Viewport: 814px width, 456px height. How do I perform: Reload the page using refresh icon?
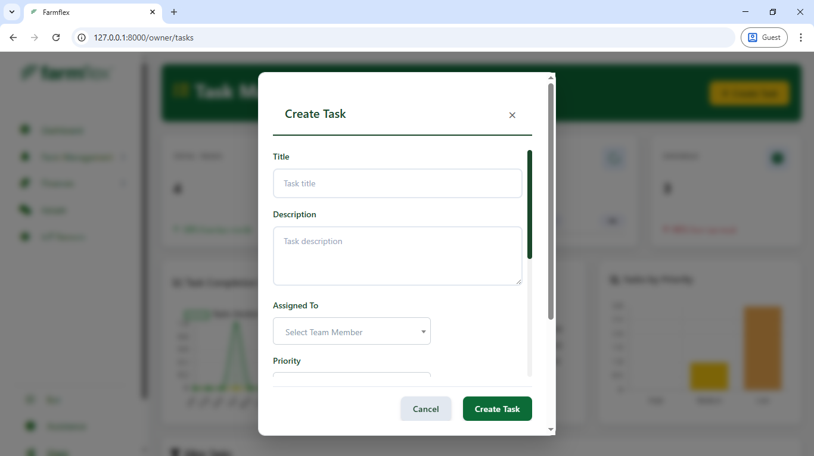56,38
